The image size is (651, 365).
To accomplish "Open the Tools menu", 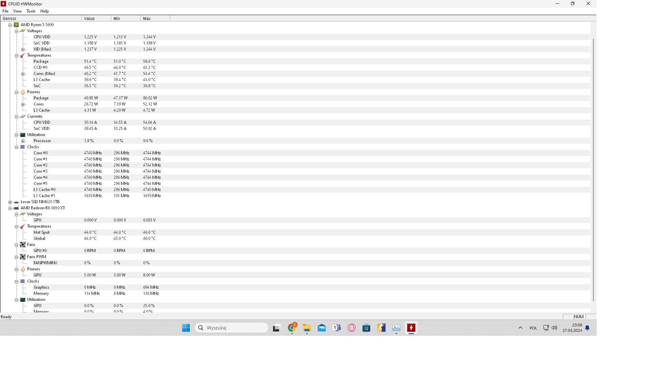I will pos(31,11).
